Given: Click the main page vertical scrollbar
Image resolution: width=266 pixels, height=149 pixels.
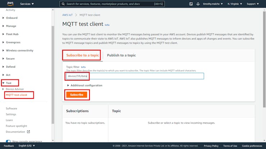Looking at the screenshot, I should (264, 59).
